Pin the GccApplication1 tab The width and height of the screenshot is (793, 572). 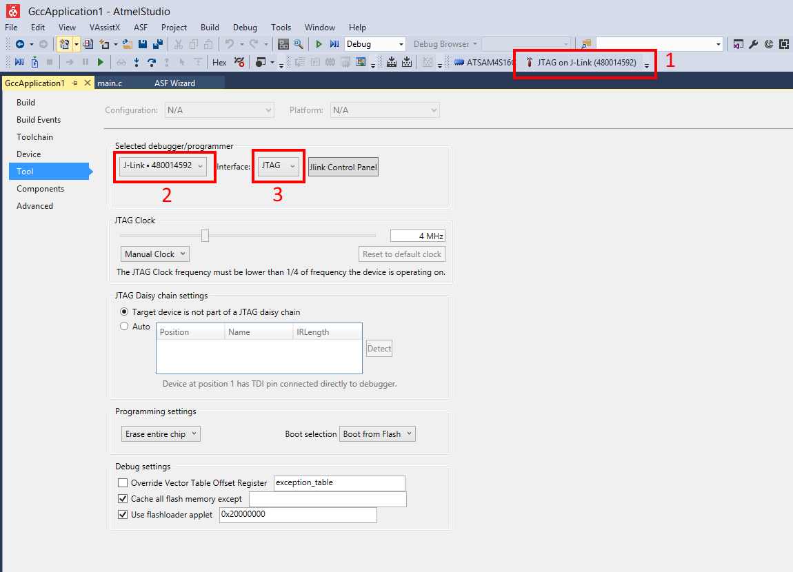coord(75,83)
